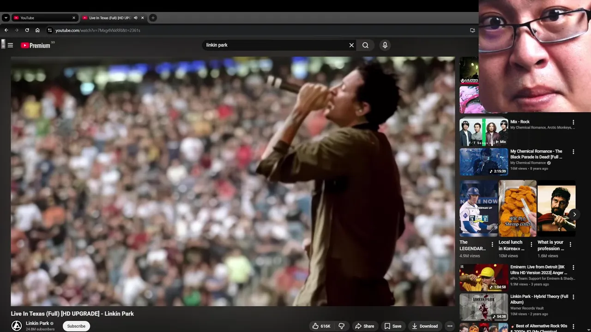591x332 pixels.
Task: Open Local lunch in Korea short
Action: click(x=518, y=208)
